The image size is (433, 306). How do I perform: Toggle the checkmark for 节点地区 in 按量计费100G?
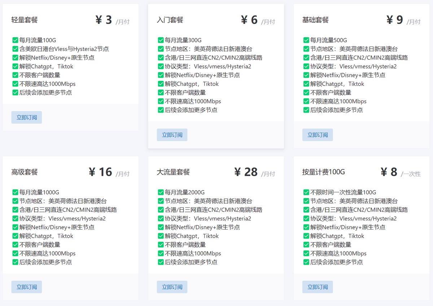pyautogui.click(x=306, y=201)
